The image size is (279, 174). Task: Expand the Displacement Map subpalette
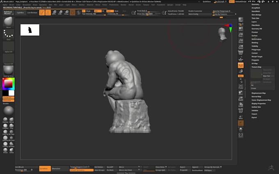click(258, 93)
